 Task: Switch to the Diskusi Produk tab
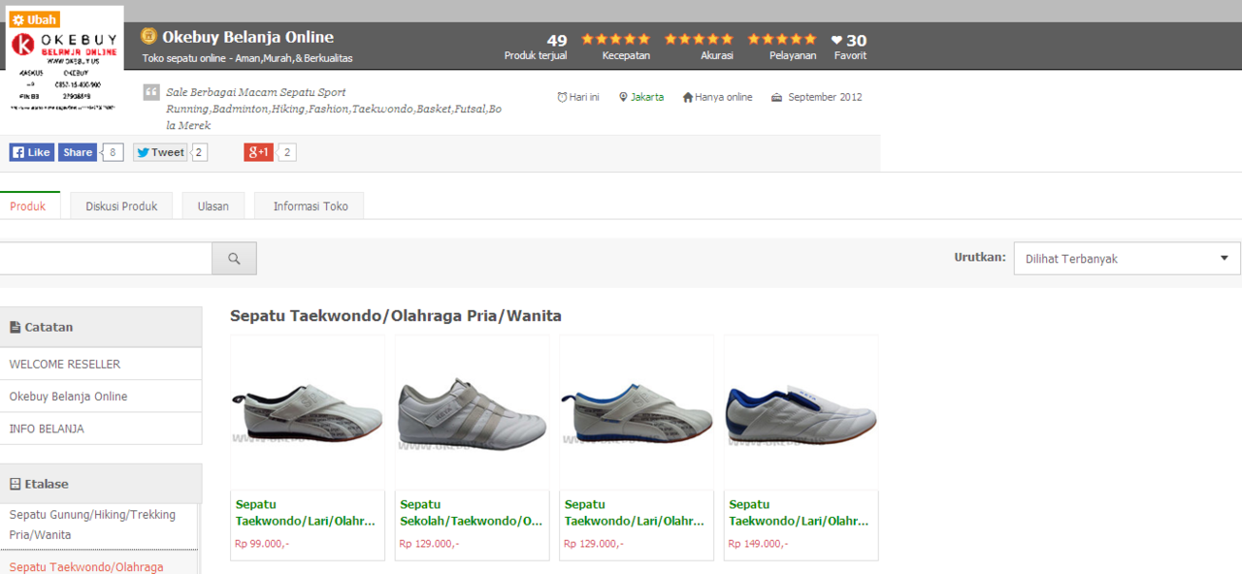tap(121, 206)
